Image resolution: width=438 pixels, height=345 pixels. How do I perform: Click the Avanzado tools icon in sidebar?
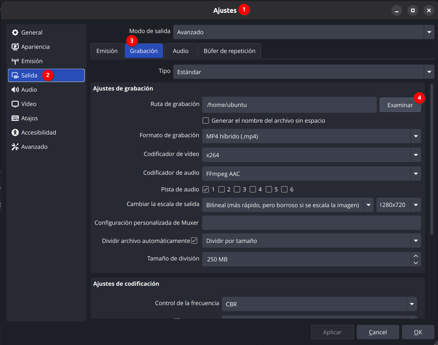[x=15, y=147]
